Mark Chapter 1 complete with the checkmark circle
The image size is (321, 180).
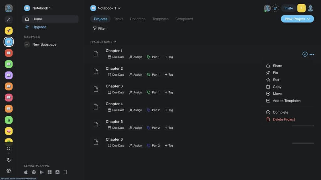305,54
